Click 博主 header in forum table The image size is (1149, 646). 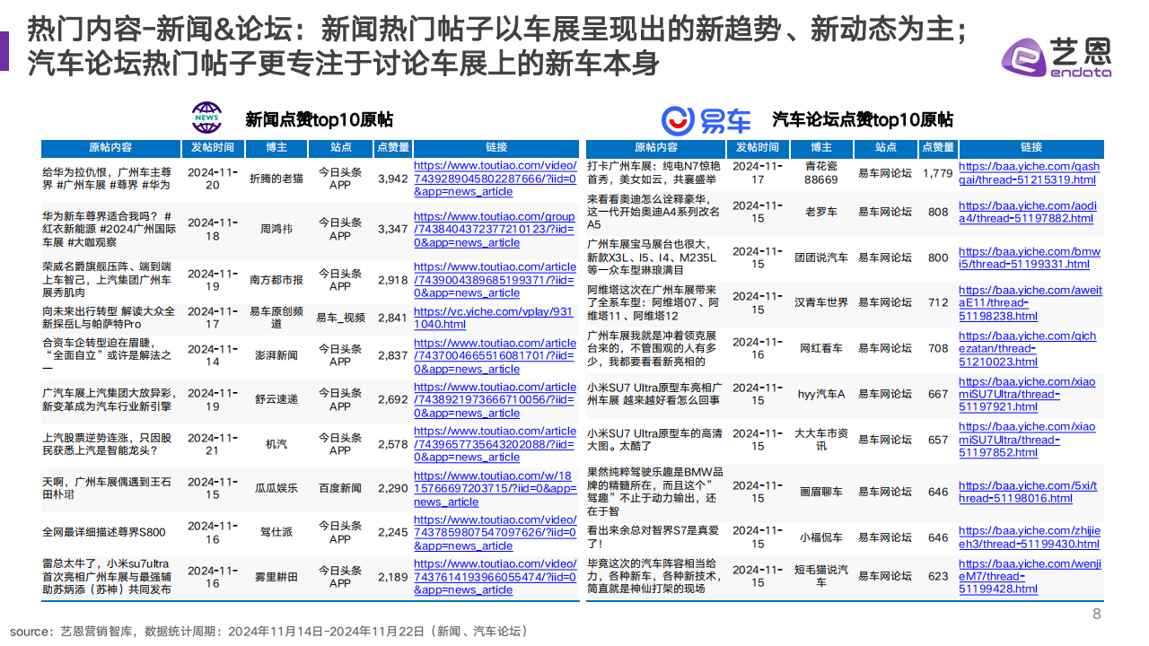coord(821,147)
